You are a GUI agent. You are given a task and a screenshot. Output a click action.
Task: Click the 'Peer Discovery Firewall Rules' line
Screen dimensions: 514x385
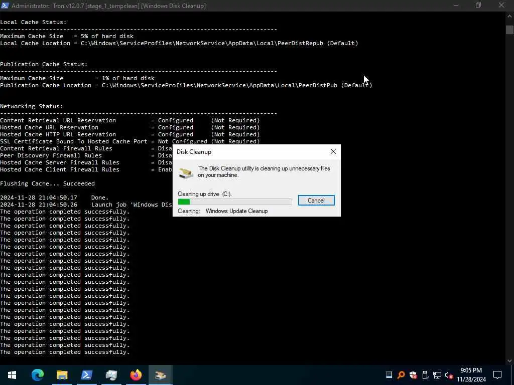click(86, 155)
